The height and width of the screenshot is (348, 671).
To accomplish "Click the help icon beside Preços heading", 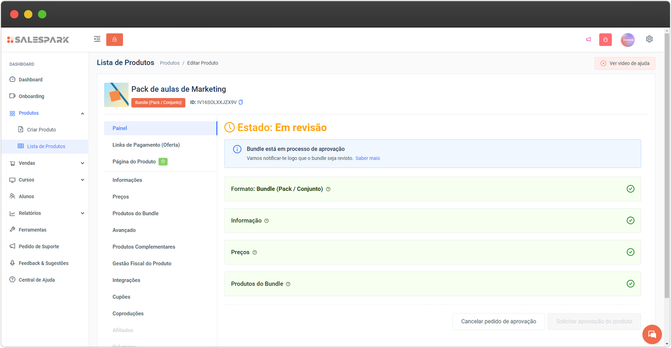I will pos(255,253).
